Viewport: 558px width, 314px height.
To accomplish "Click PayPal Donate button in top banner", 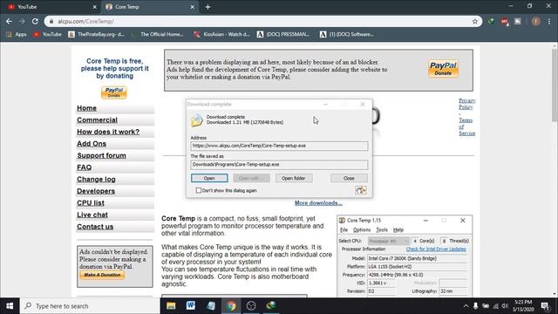I will pos(443,68).
